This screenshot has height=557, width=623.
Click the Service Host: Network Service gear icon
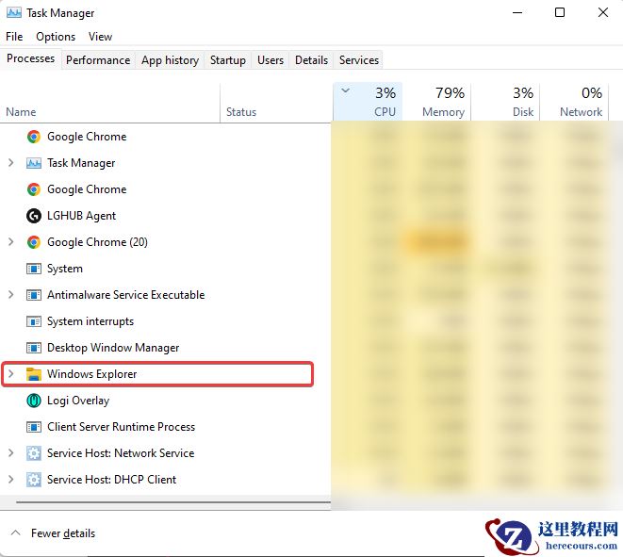[x=34, y=453]
